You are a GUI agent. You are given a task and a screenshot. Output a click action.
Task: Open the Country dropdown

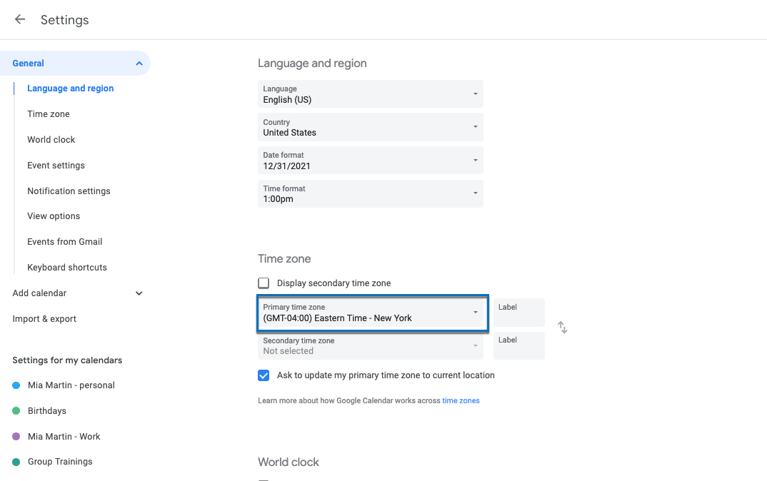(x=370, y=127)
